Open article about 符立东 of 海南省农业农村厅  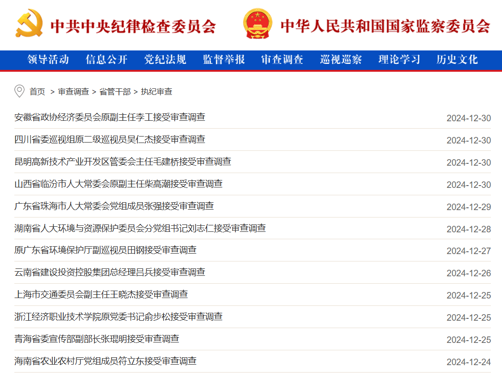[105, 361]
